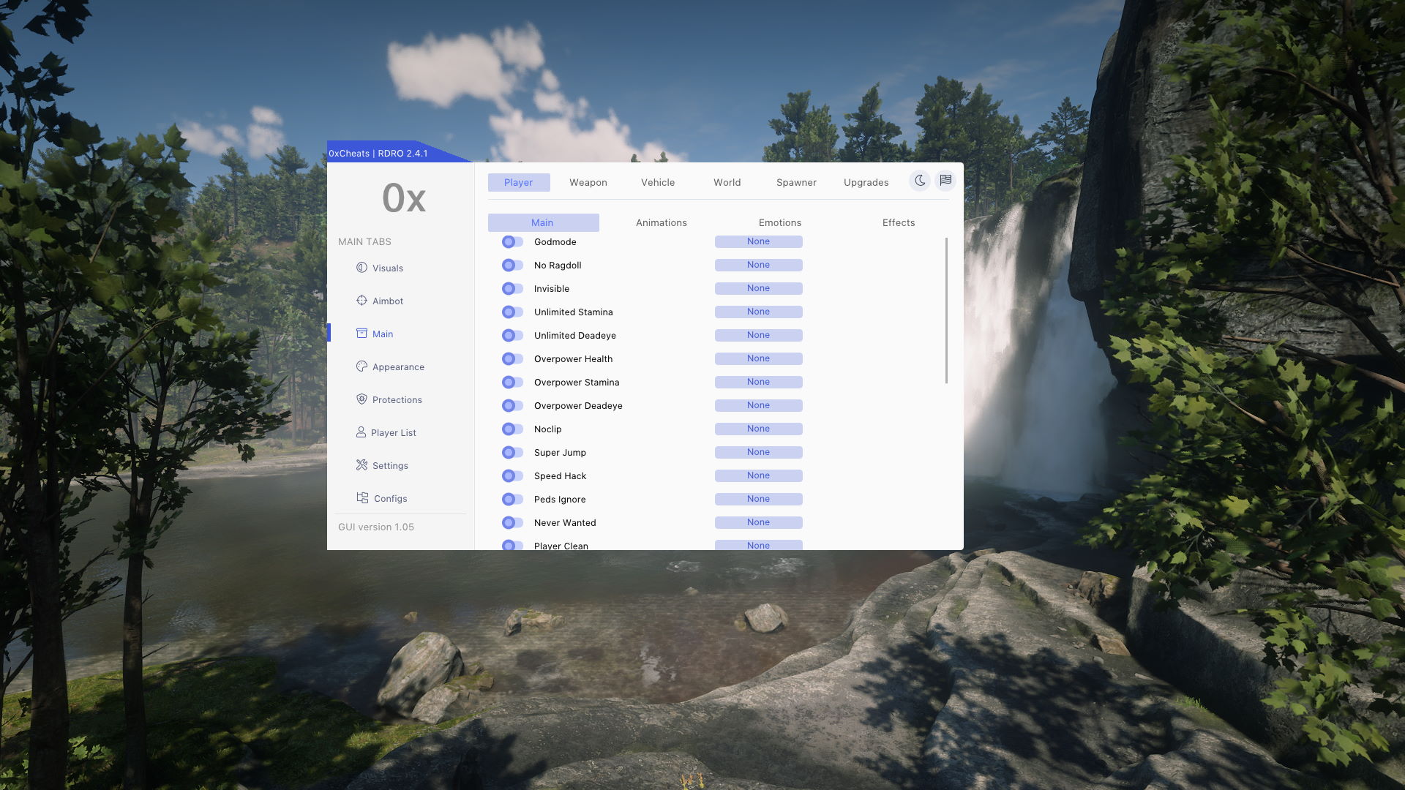Click the Player List icon in sidebar

[x=360, y=433]
